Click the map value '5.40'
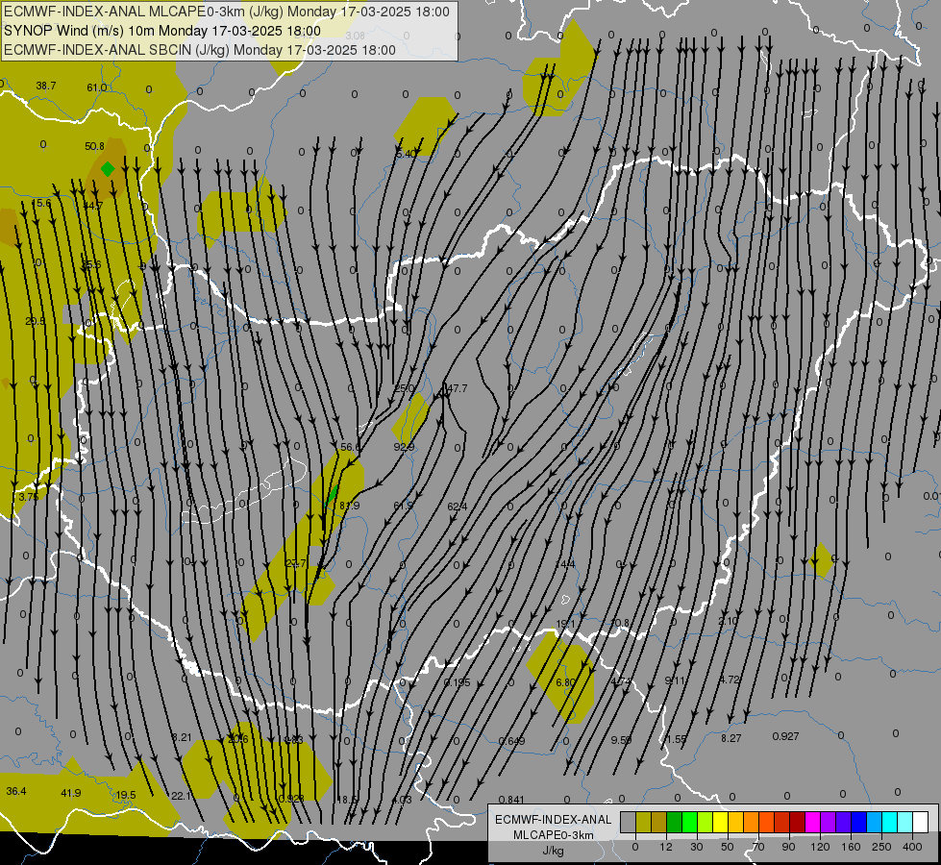 coord(406,154)
